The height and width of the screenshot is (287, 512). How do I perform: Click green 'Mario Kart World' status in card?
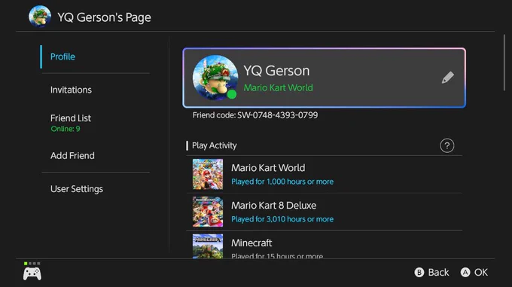pos(278,88)
